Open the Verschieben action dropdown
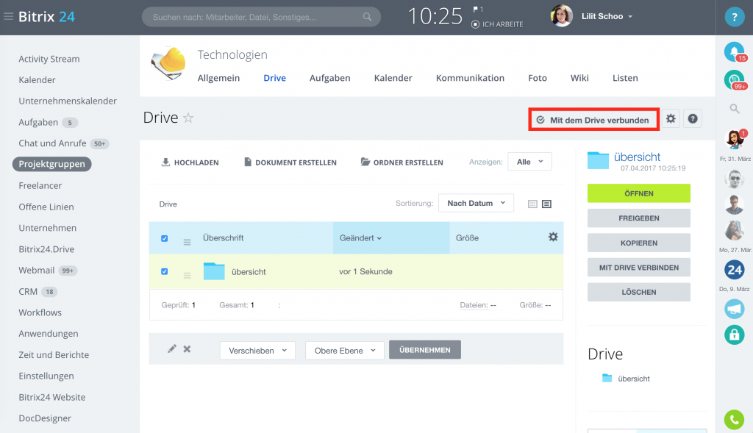 pos(257,351)
